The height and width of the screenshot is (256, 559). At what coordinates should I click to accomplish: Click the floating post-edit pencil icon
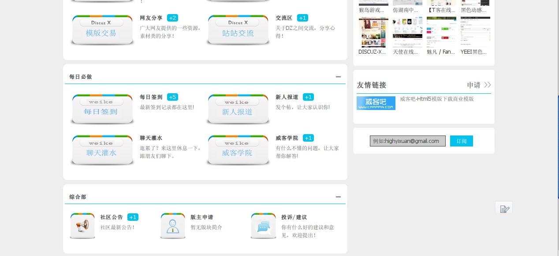click(504, 208)
